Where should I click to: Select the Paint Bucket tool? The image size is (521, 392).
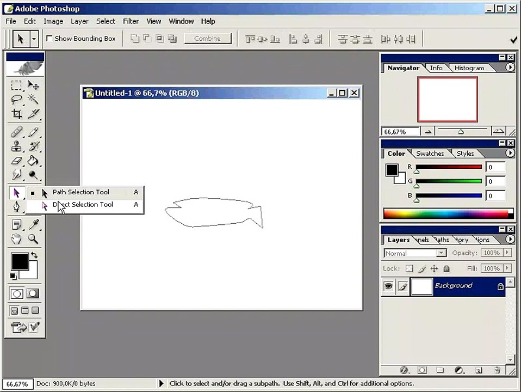pyautogui.click(x=33, y=161)
